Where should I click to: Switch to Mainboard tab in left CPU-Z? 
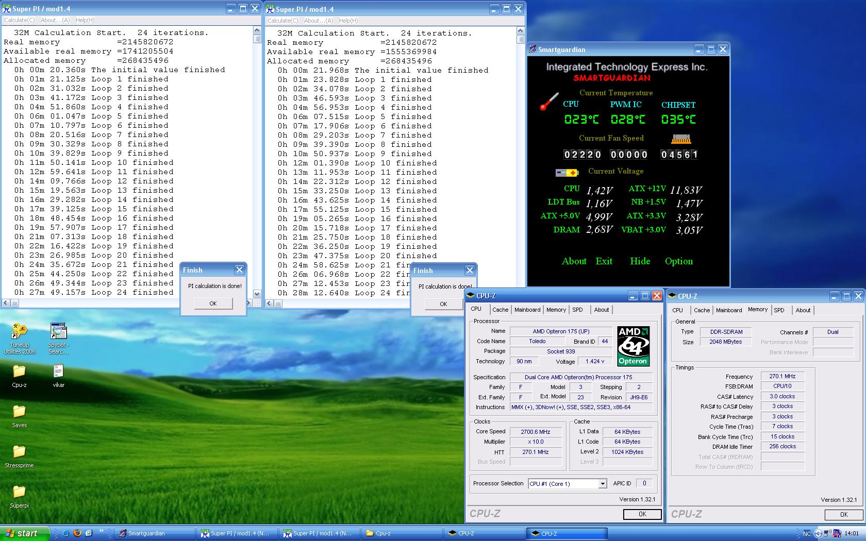point(527,310)
